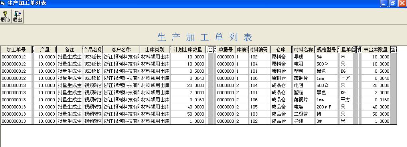Select cell 塑粒 in 原料仓 row
The width and height of the screenshot is (407, 147).
pyautogui.click(x=303, y=71)
